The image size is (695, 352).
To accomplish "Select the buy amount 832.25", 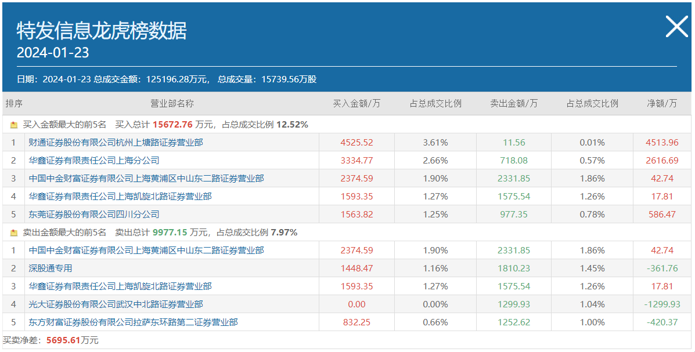I will point(357,322).
